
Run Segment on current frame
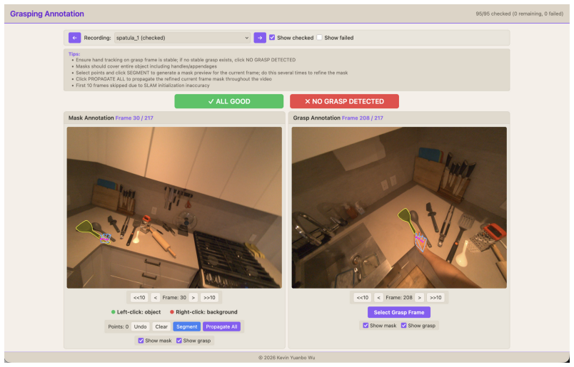pyautogui.click(x=187, y=327)
